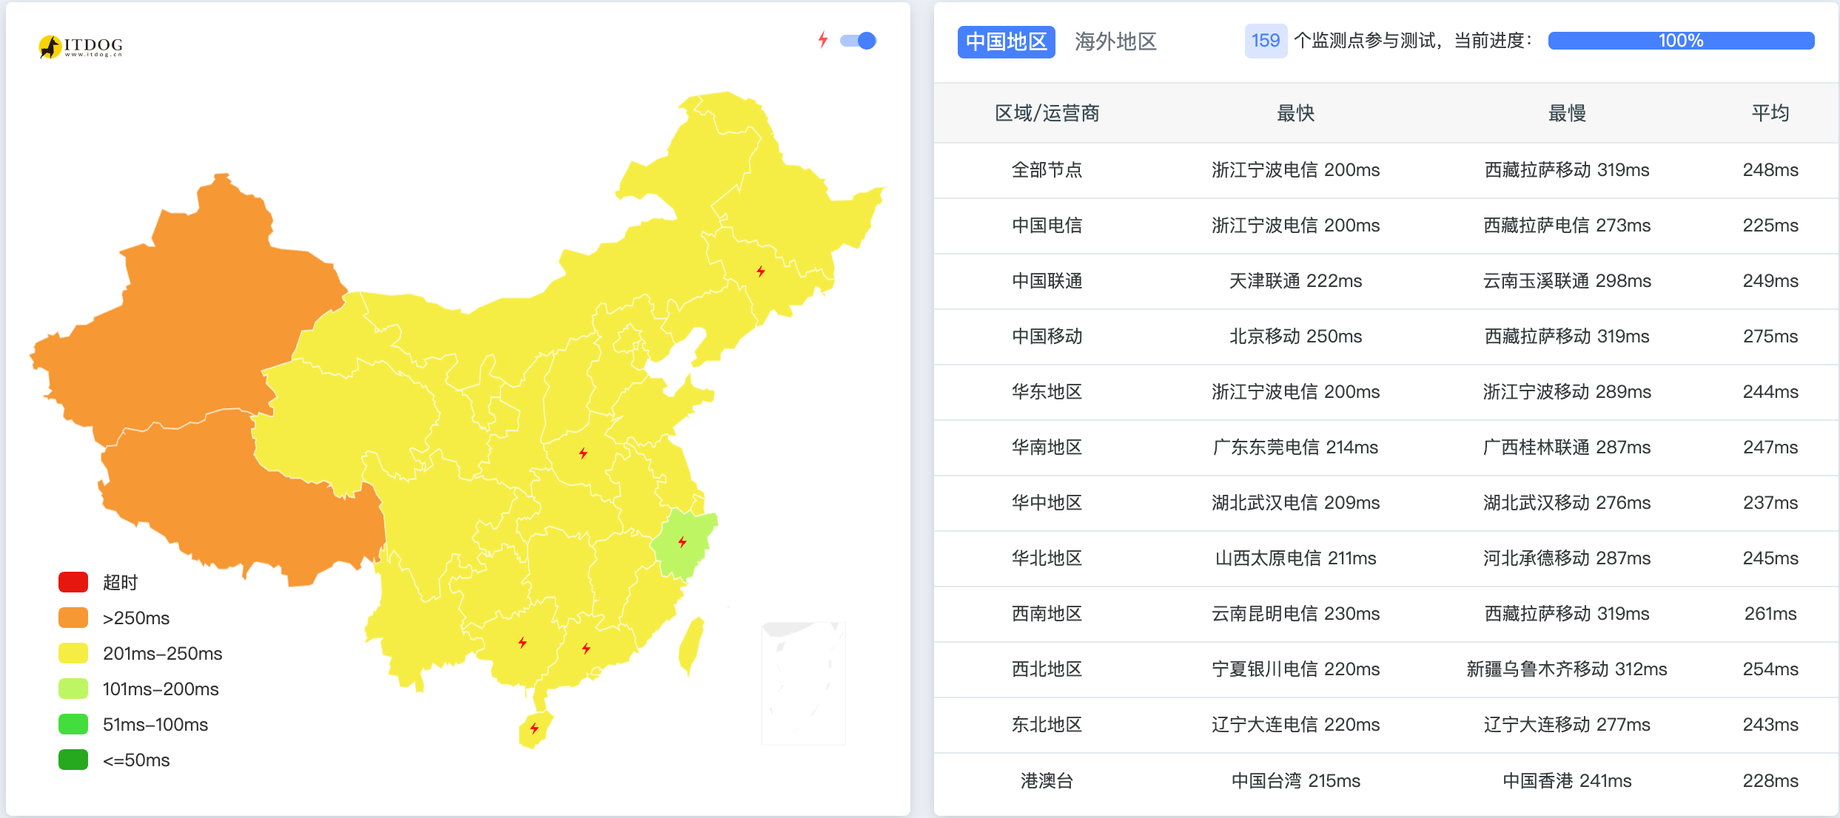Image resolution: width=1840 pixels, height=818 pixels.
Task: Click the red lightning icon beside the toggle
Action: tap(824, 41)
